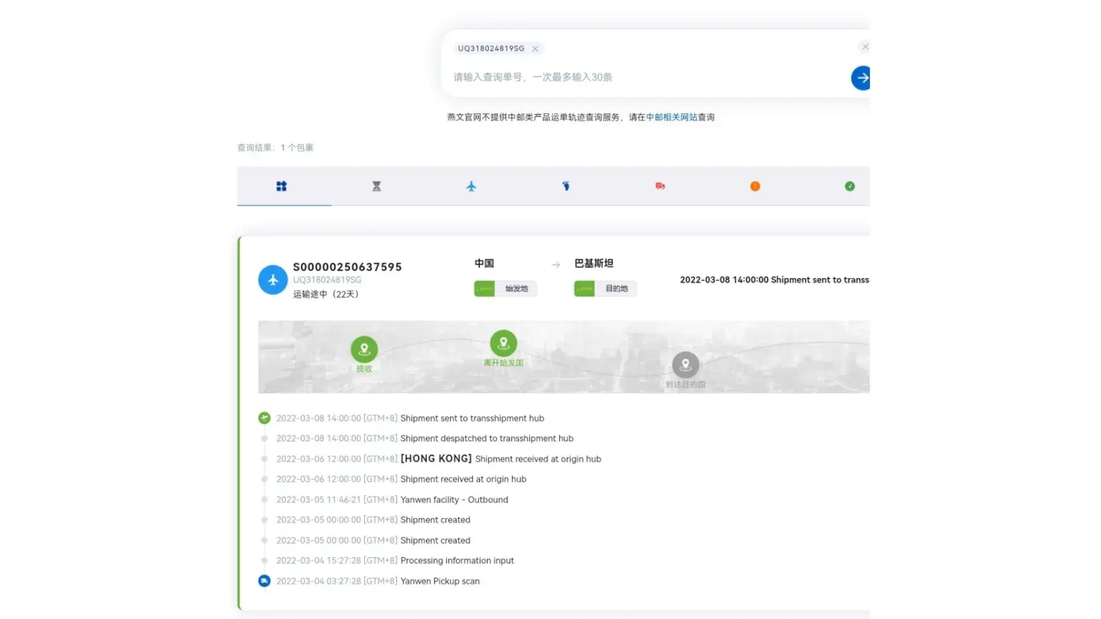
Task: Click the 揽收 pickup map marker
Action: click(x=364, y=349)
